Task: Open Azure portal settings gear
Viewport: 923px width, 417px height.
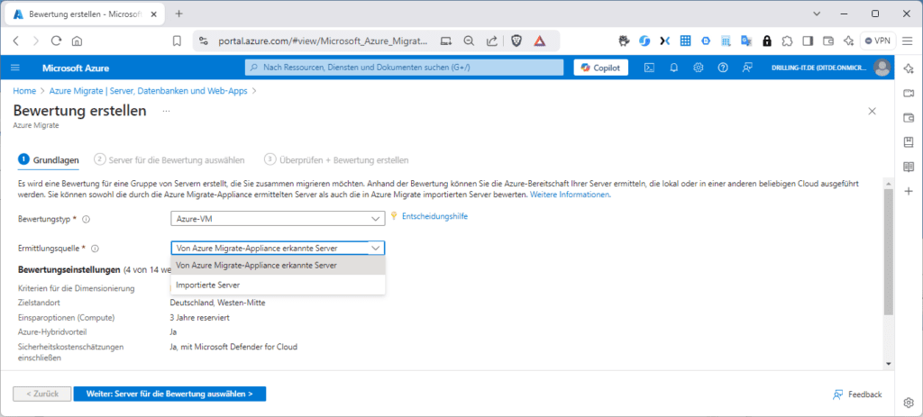Action: (699, 68)
